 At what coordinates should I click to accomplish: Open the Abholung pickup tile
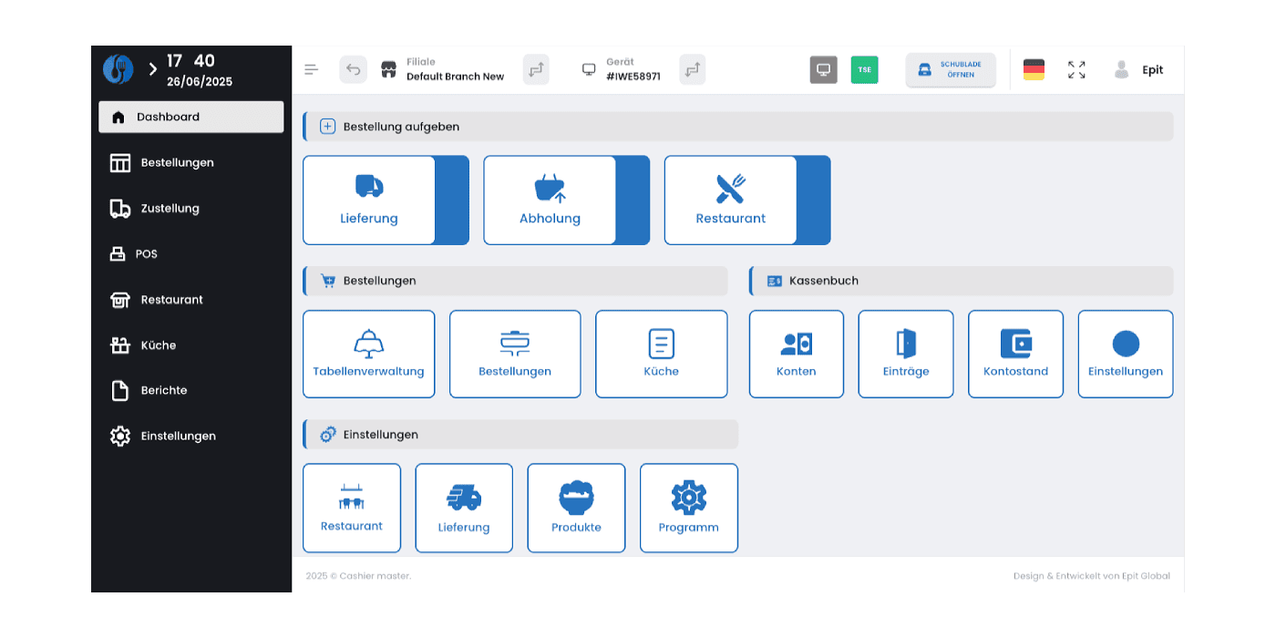tap(550, 201)
